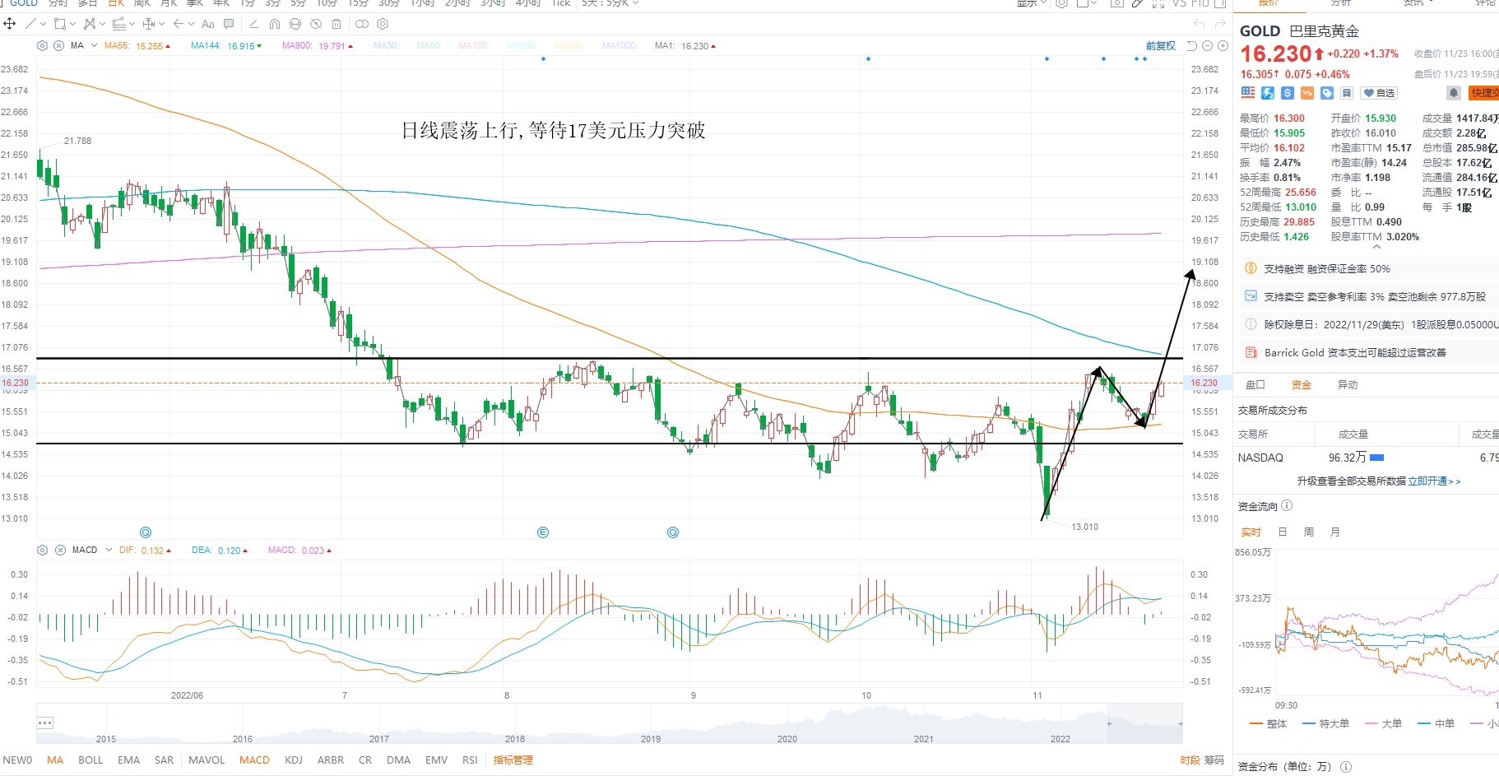Open MA indicator settings gear
The width and height of the screenshot is (1499, 776).
(x=42, y=46)
